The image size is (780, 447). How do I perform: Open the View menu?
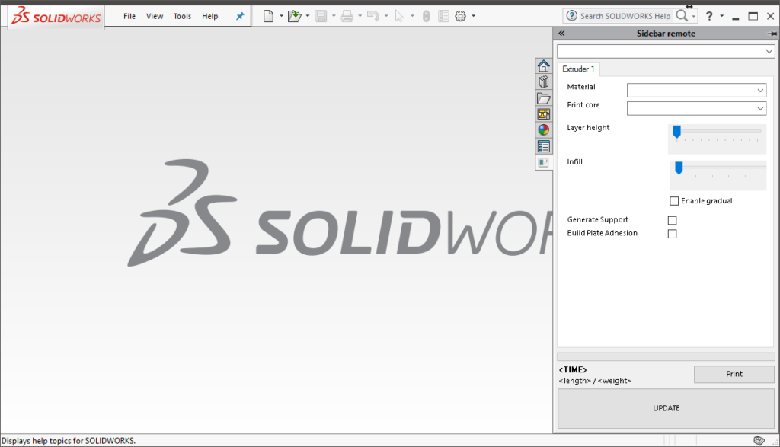155,17
